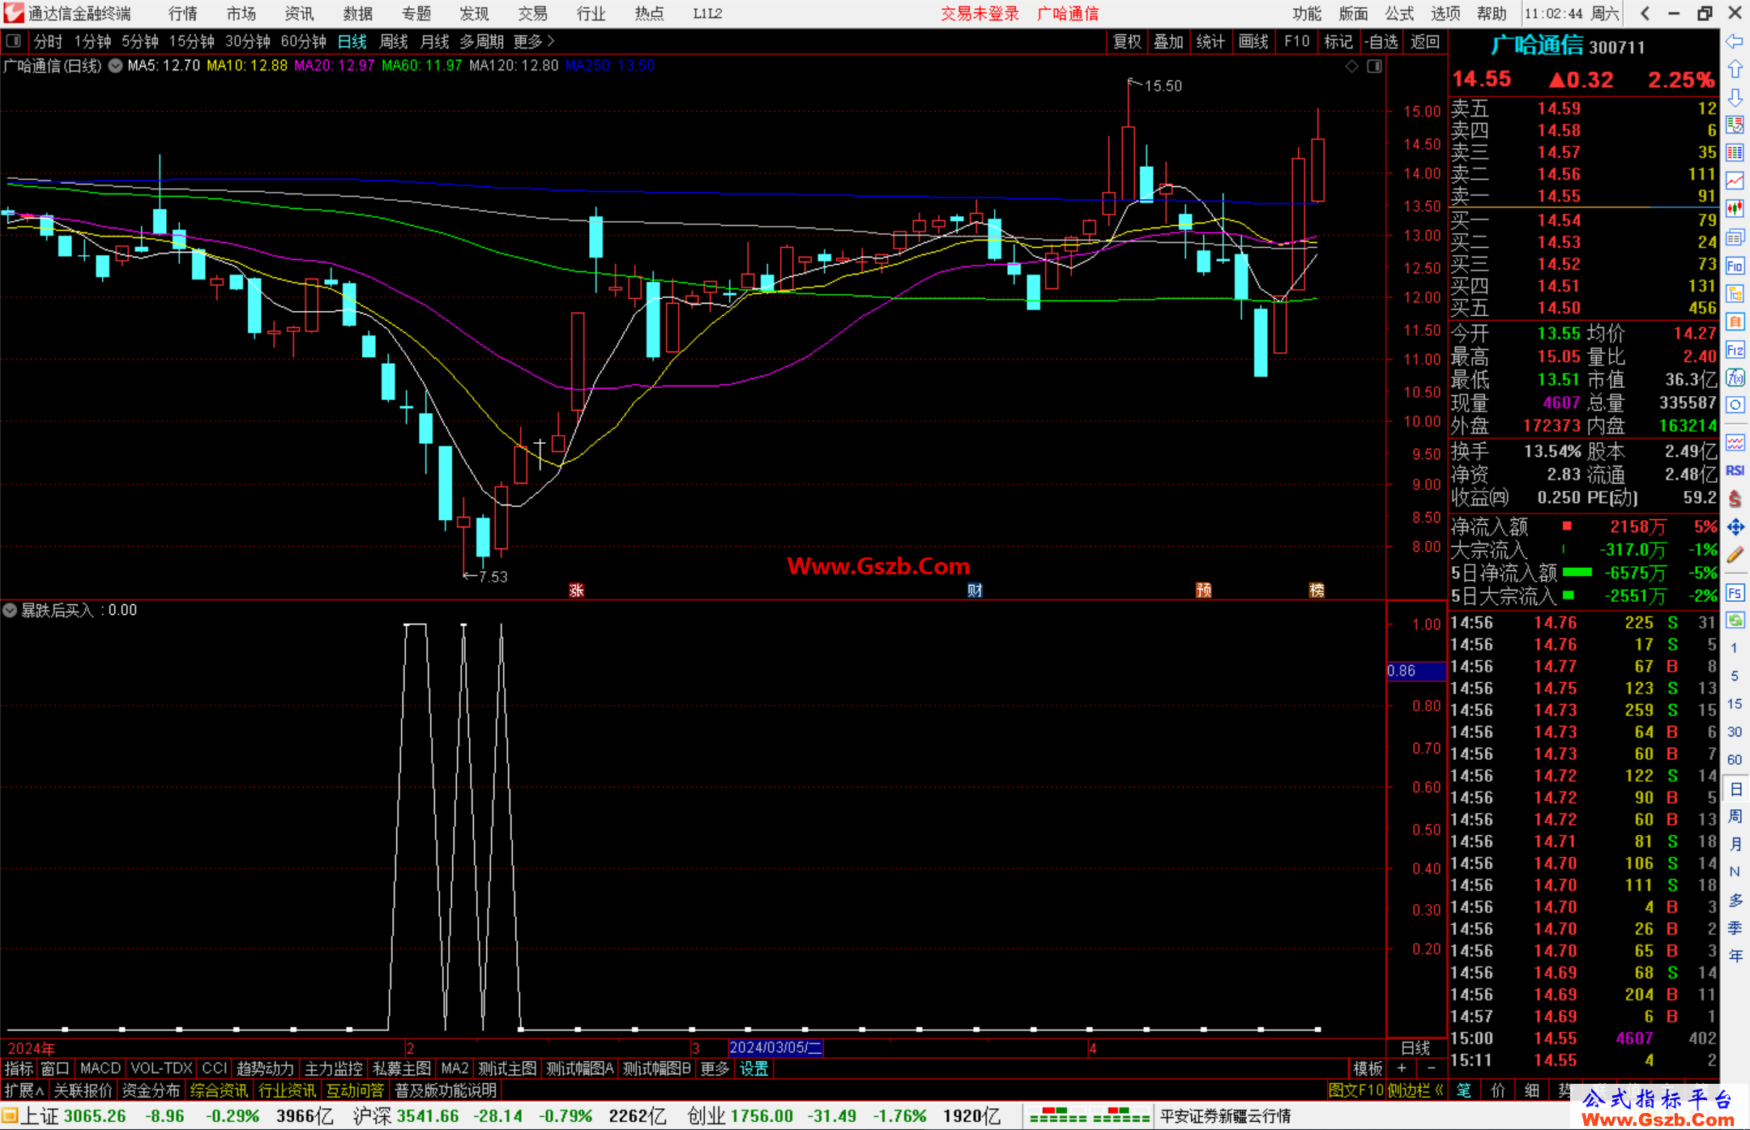Toggle the 暴跌后买入 indicator circle button
Screen dimensions: 1750x1130
(x=10, y=610)
